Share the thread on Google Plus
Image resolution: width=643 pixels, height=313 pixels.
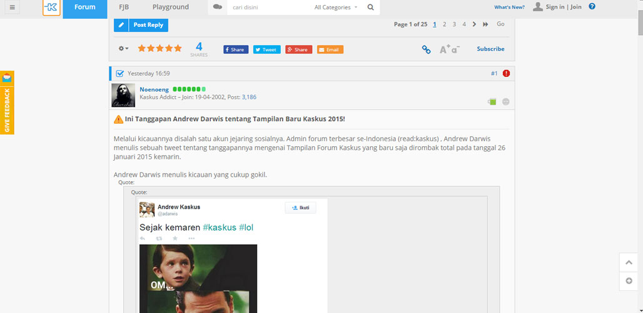[x=298, y=49]
